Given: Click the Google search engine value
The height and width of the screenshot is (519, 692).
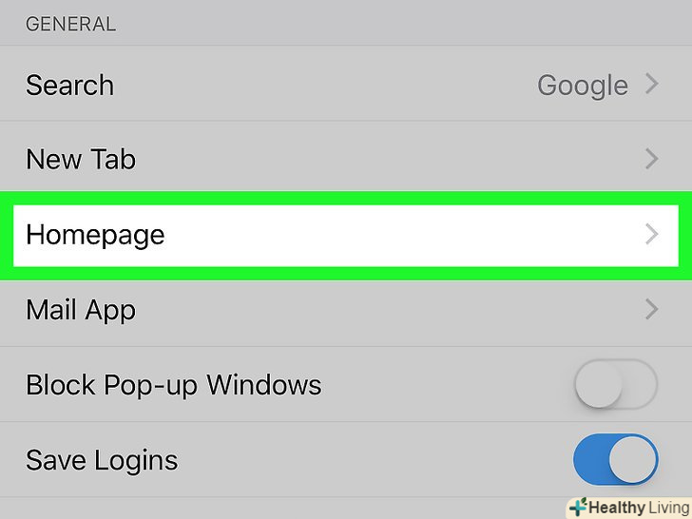Looking at the screenshot, I should pos(582,86).
